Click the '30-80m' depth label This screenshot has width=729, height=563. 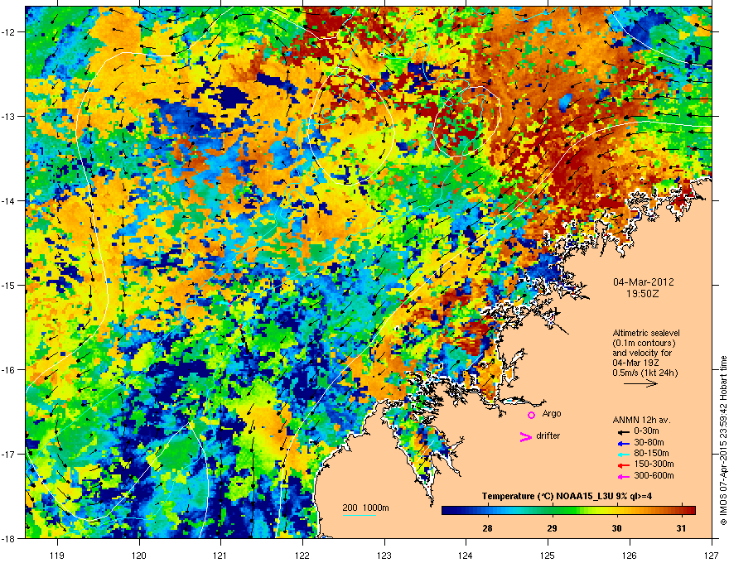coord(649,442)
